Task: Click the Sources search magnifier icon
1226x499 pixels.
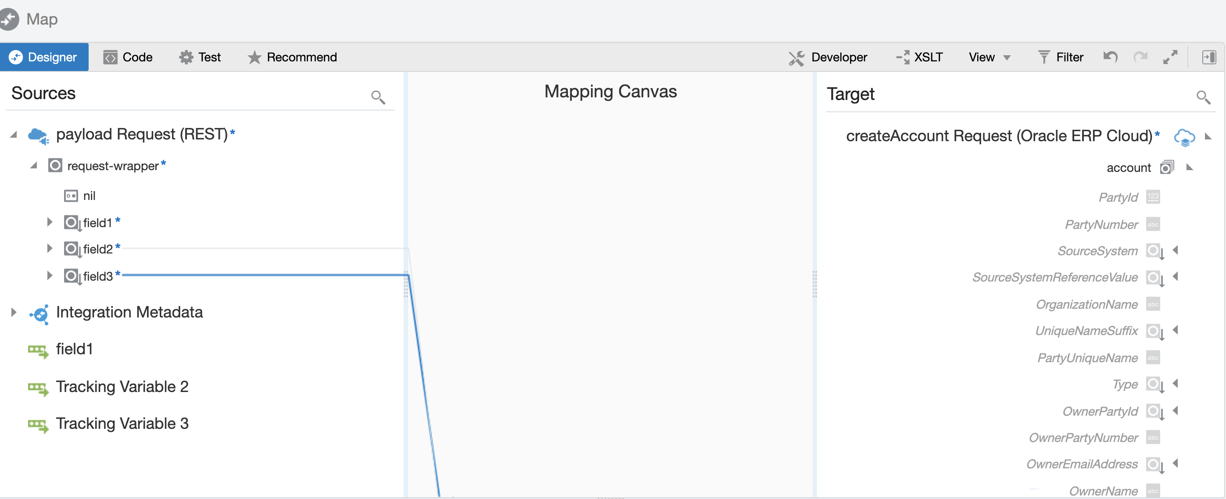Action: [x=378, y=97]
